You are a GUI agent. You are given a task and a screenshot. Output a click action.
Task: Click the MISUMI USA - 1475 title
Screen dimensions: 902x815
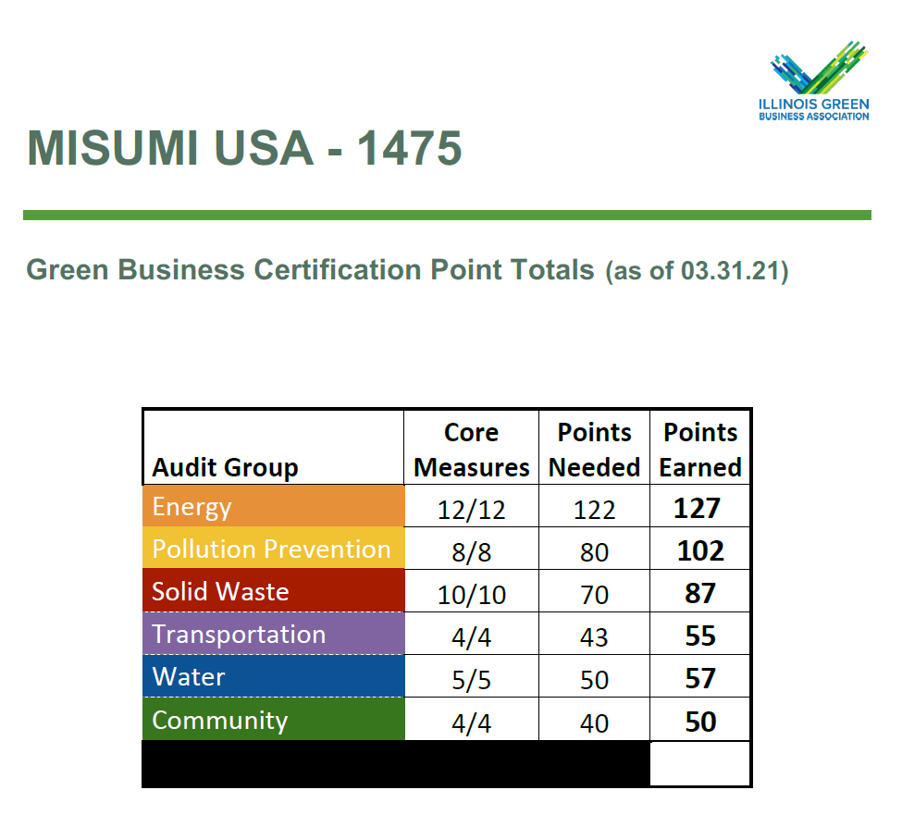(244, 148)
